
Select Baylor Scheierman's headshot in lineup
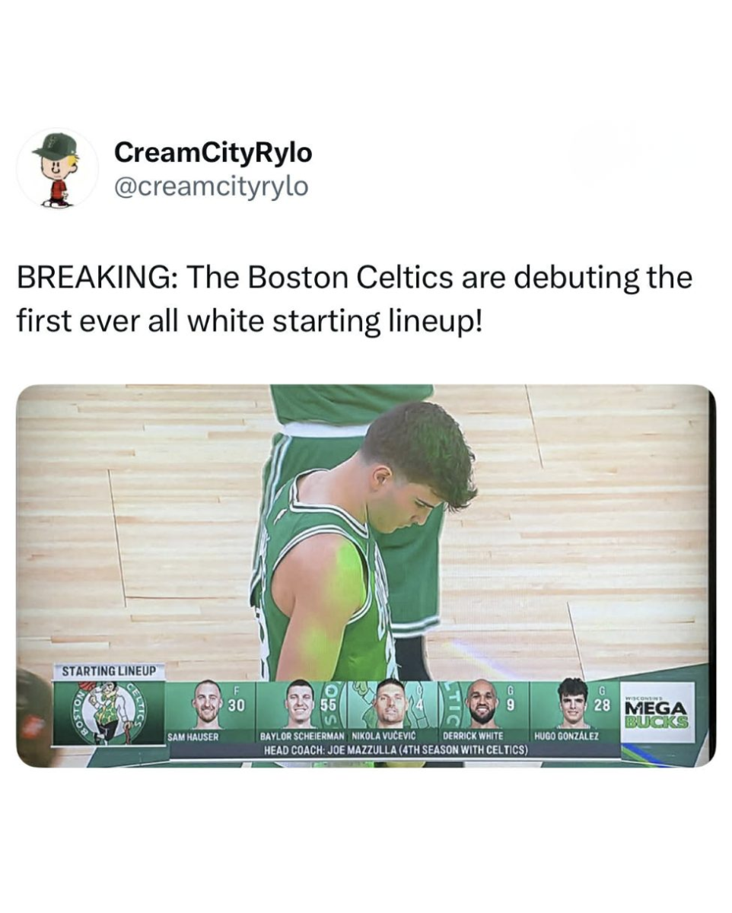point(300,705)
